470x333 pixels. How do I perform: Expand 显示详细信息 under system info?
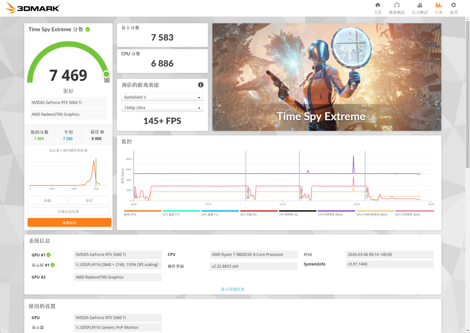coord(233,289)
